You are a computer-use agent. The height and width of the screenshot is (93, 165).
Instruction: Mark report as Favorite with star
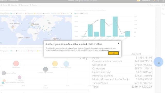(34, 5)
